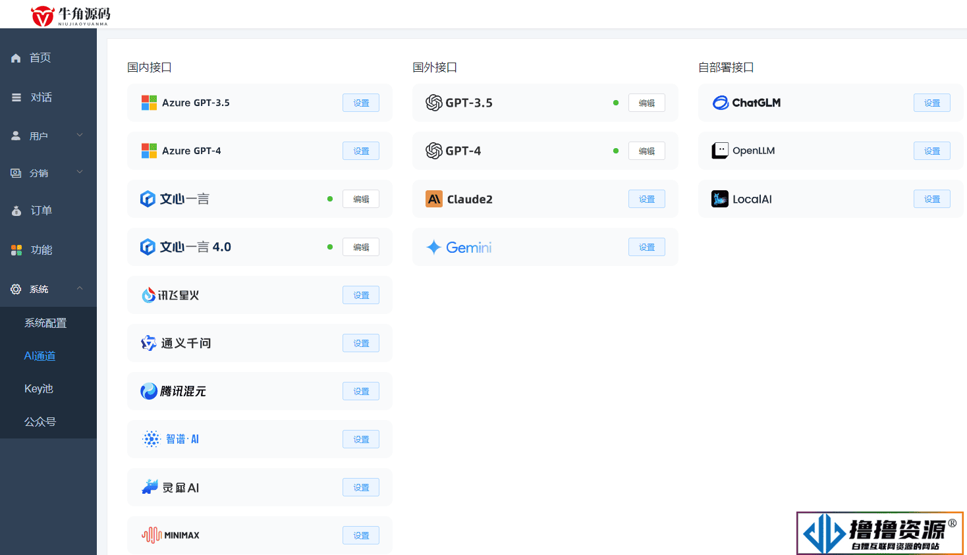The image size is (967, 555).
Task: Click the distribution icon beside 分销
Action: (x=16, y=173)
